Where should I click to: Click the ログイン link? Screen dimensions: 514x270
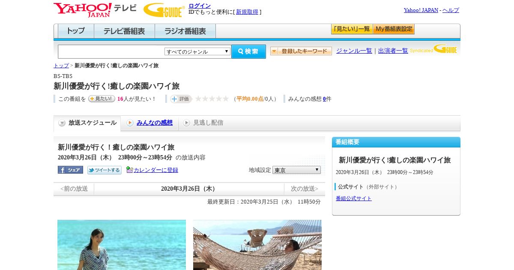tap(200, 6)
